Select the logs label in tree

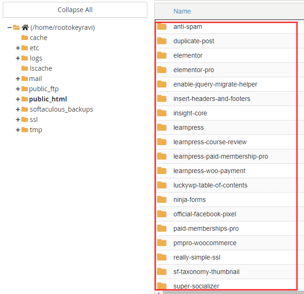(x=36, y=58)
